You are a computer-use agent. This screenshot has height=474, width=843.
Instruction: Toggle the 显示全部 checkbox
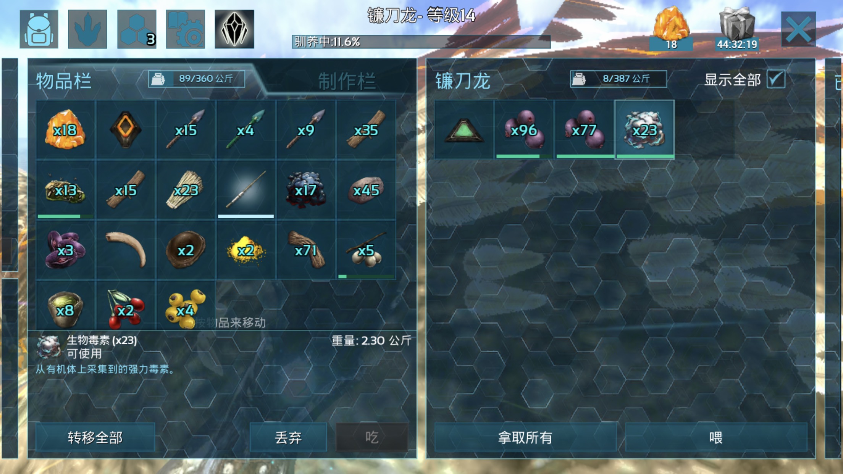pyautogui.click(x=776, y=79)
